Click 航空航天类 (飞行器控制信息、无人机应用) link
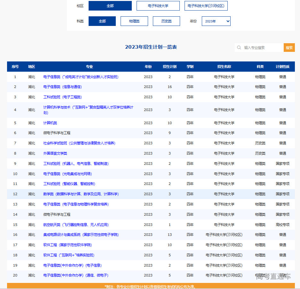Image resolution: width=300 pixels, height=289 pixels. point(76,225)
